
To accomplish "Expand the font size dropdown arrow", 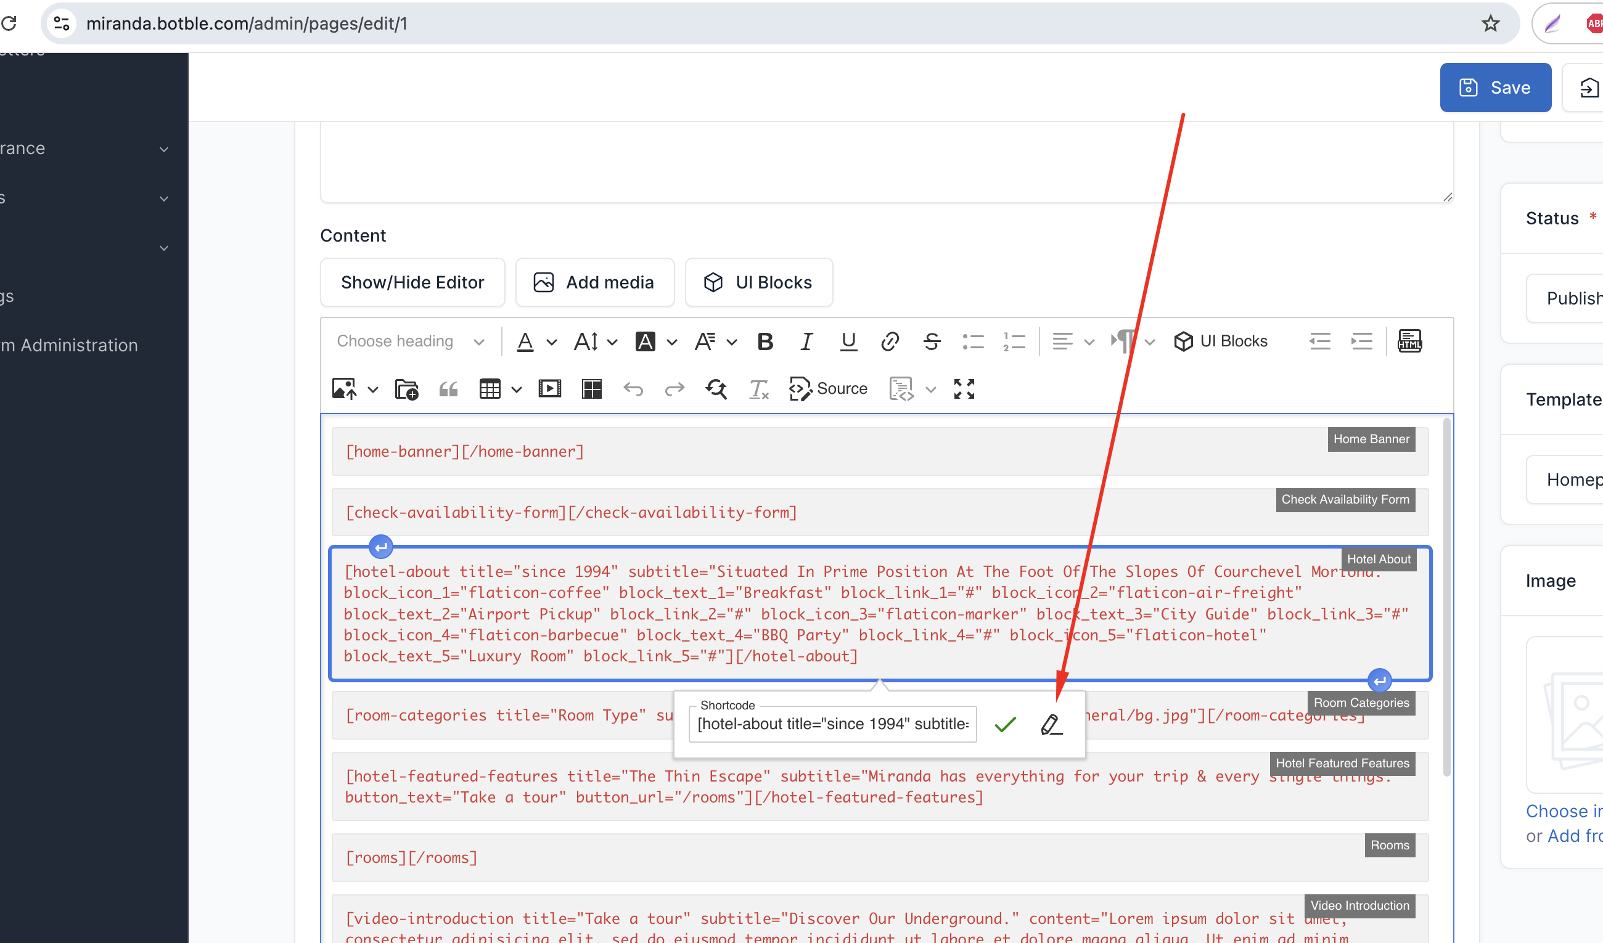I will [x=613, y=342].
